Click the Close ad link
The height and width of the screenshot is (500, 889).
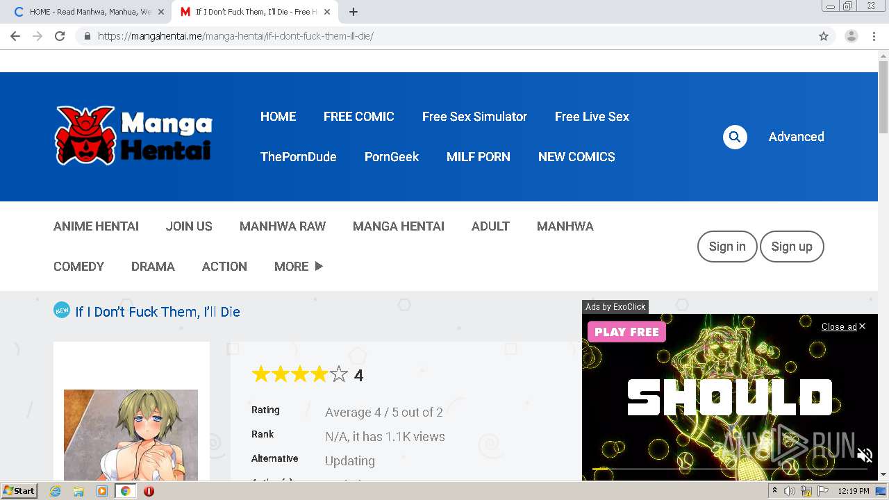click(839, 326)
